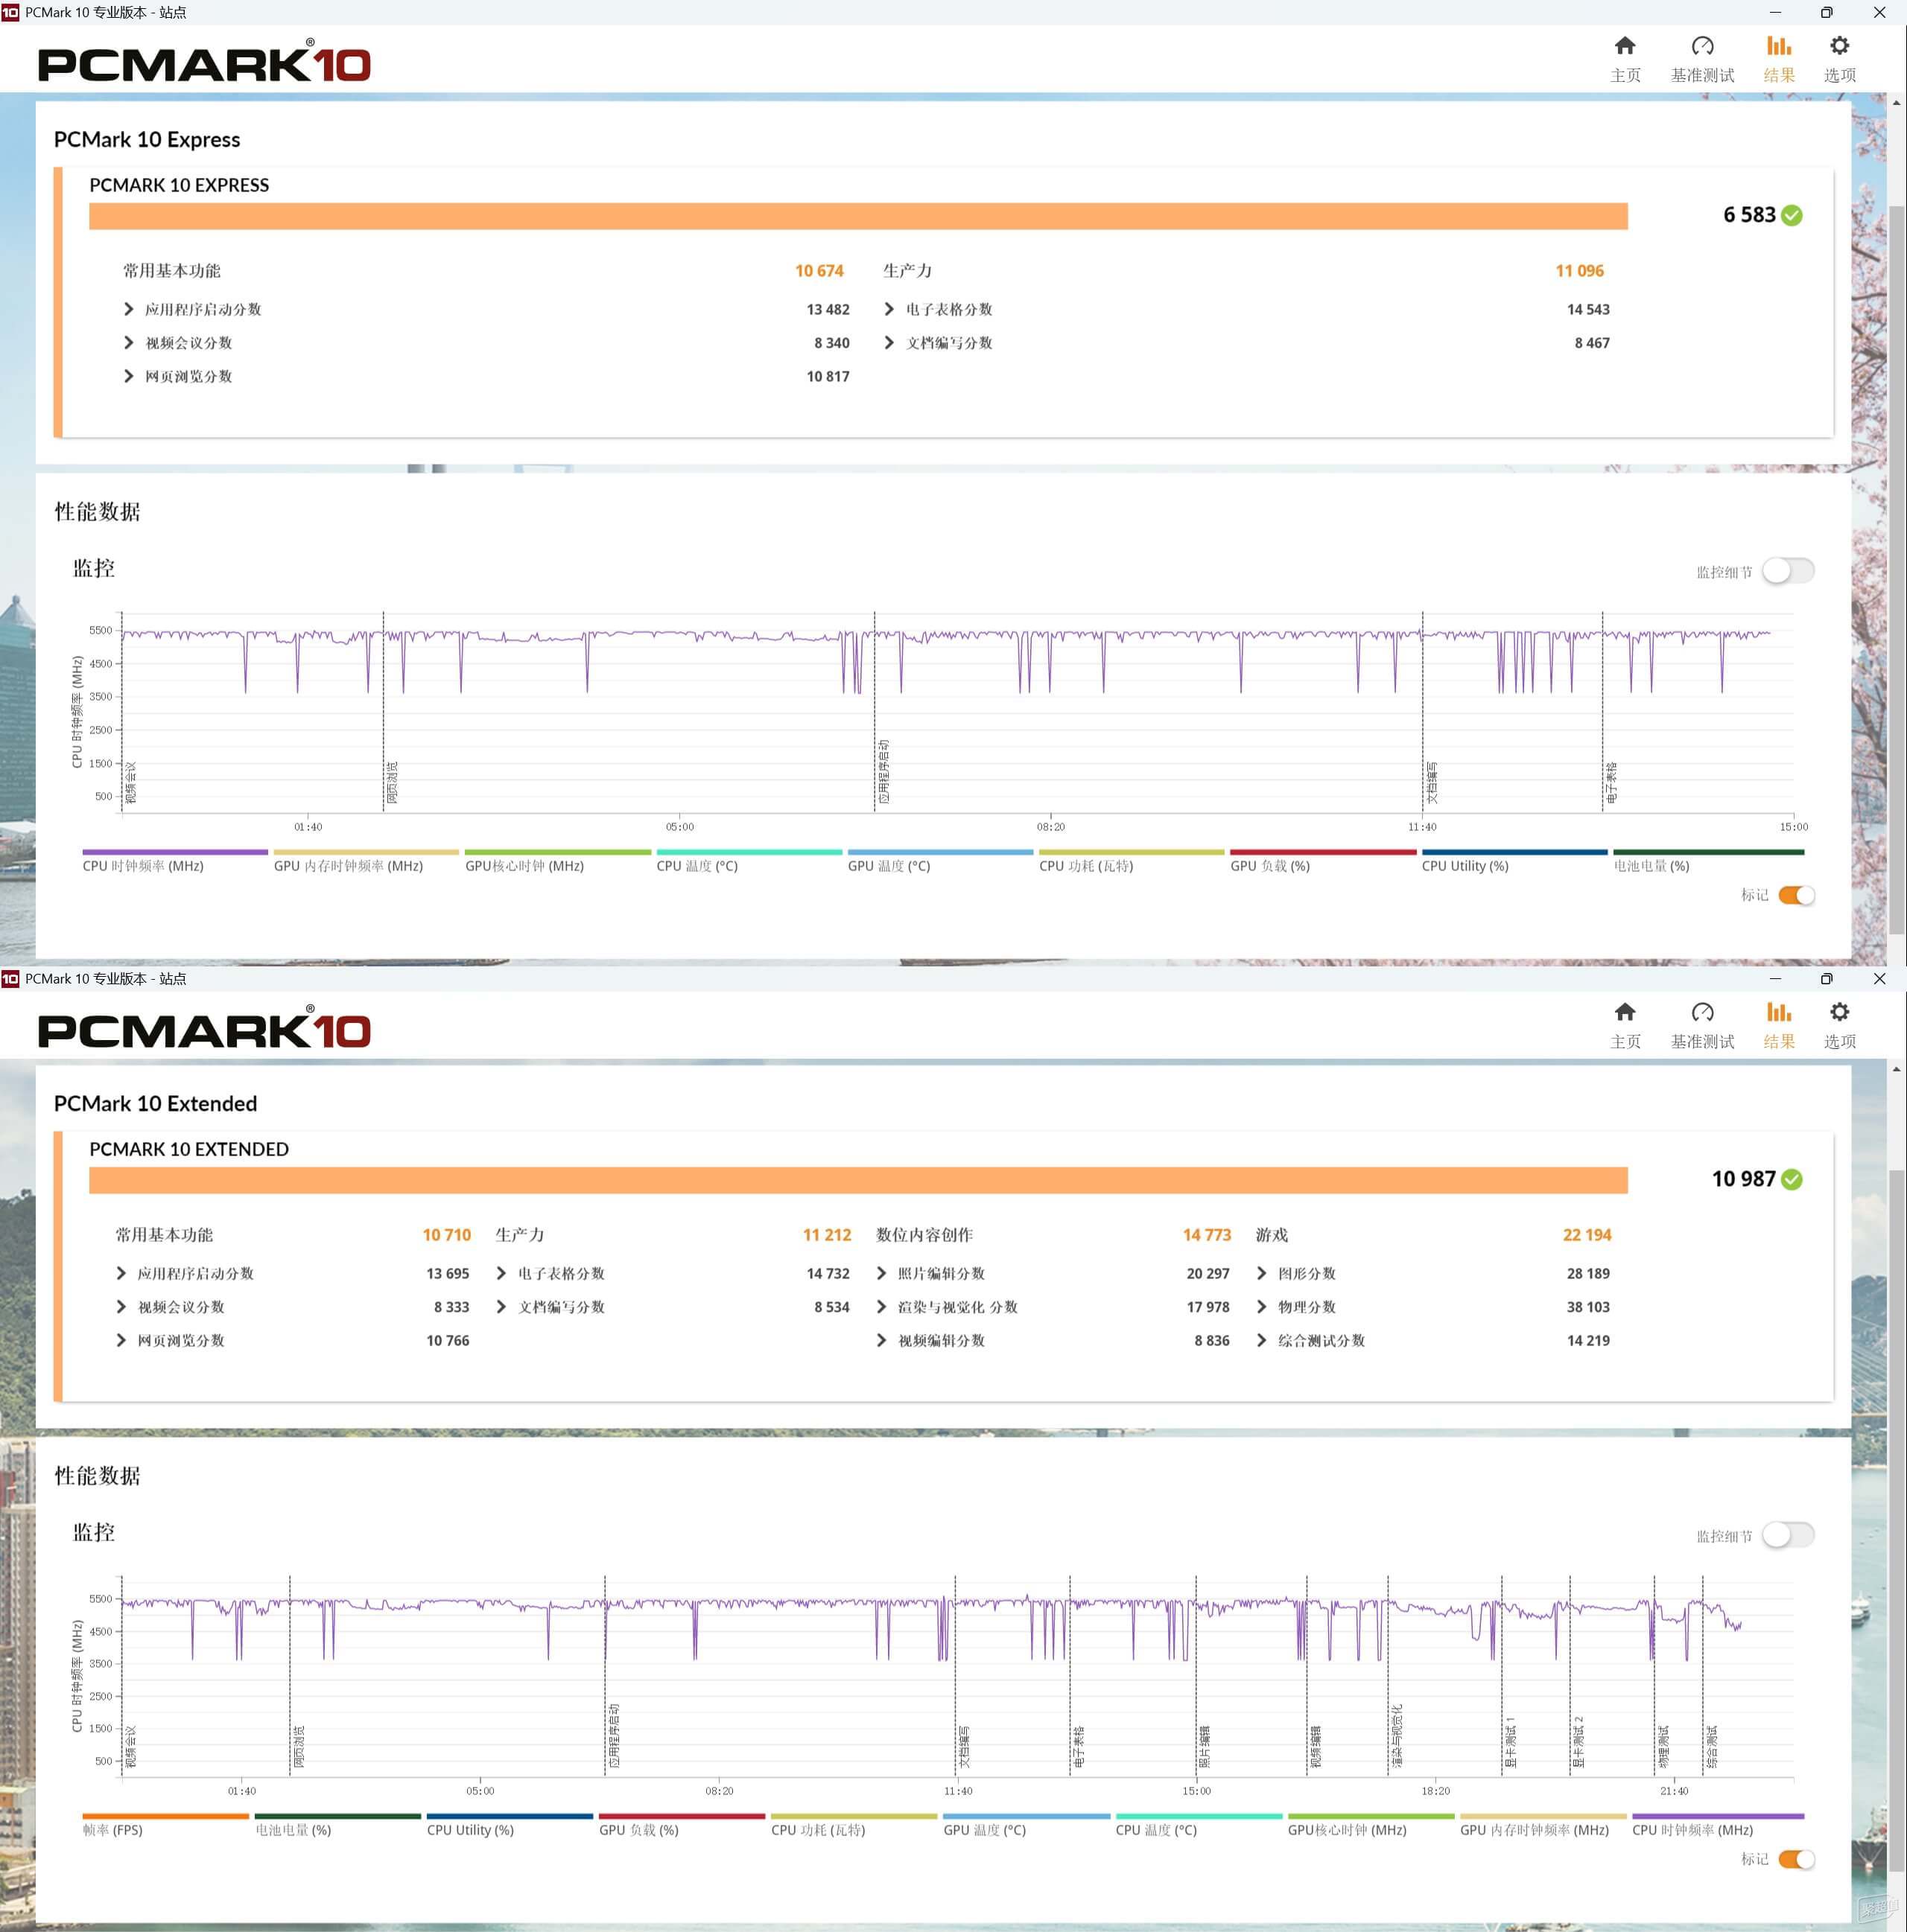Viewport: 1907px width, 1932px height.
Task: Click the green checkmark next to score 6 583
Action: (x=1792, y=215)
